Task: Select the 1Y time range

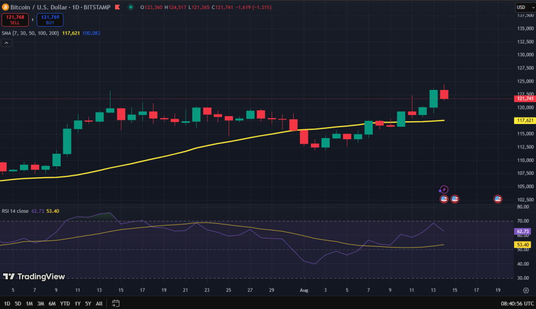Action: [77, 304]
